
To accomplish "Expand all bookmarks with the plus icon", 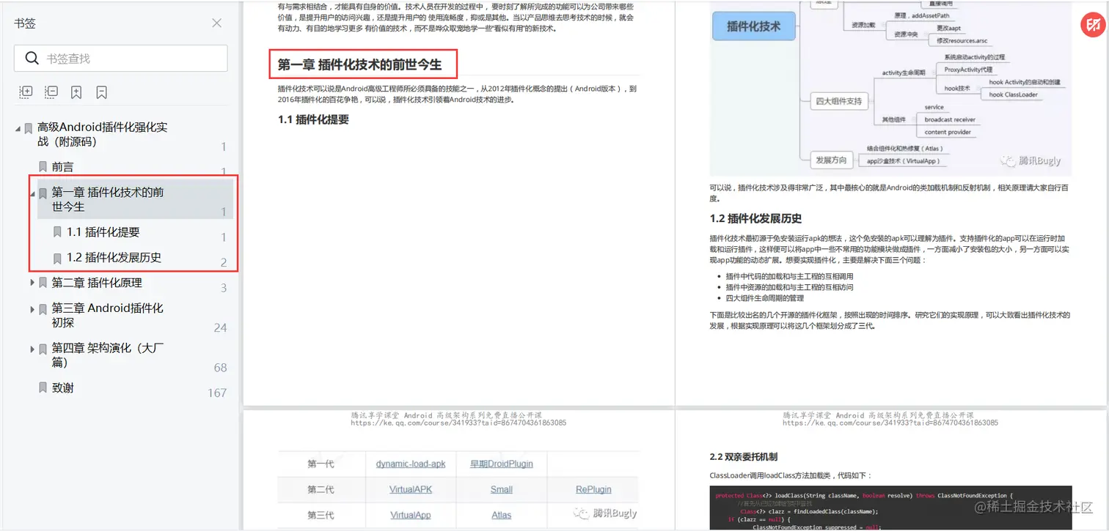I will tap(26, 92).
